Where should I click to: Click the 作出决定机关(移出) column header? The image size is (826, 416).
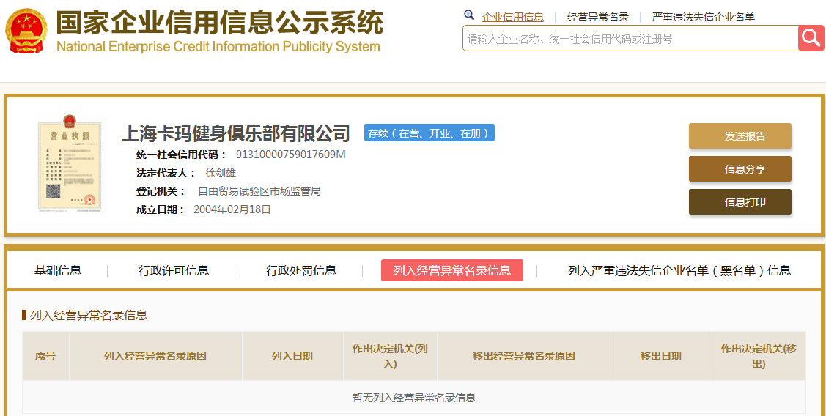tap(759, 356)
